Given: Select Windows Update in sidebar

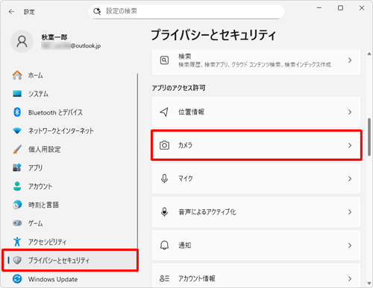Looking at the screenshot, I should (x=53, y=279).
